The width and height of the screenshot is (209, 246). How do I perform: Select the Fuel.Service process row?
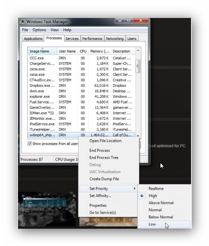click(81, 102)
